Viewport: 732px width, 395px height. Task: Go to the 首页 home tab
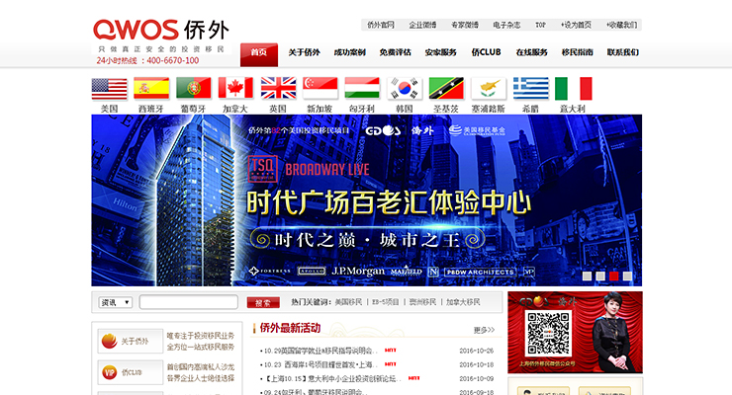click(x=259, y=54)
